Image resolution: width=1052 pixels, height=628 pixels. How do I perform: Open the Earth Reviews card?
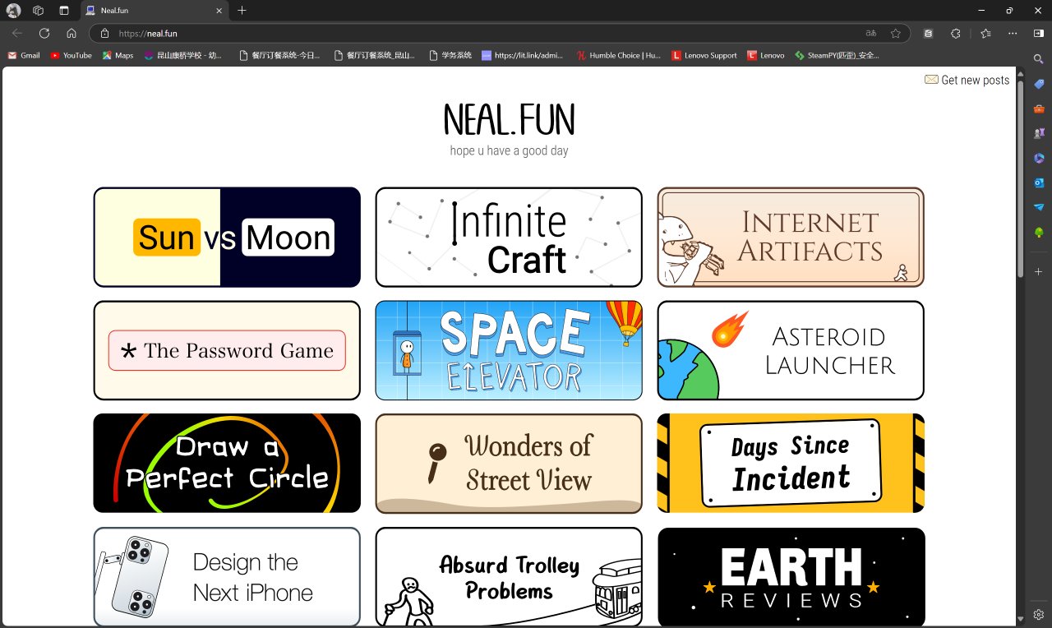791,577
